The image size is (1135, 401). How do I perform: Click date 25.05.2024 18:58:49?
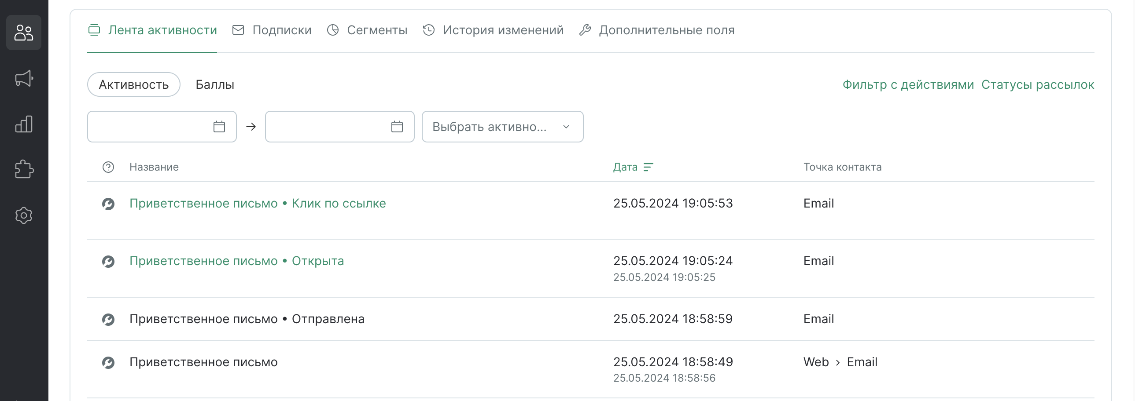673,362
